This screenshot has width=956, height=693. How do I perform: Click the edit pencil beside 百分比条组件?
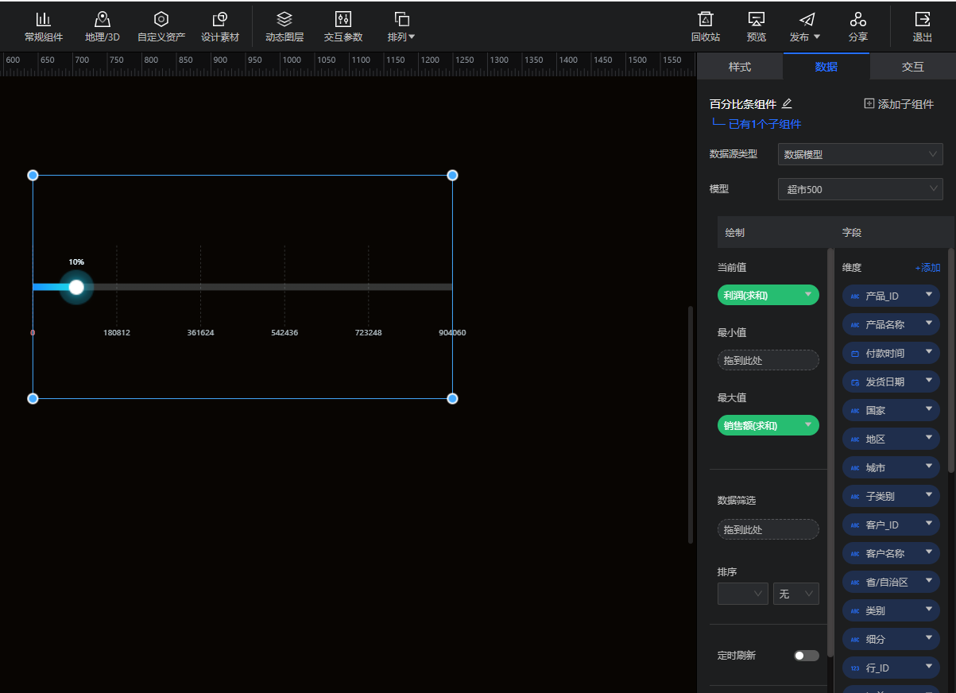pyautogui.click(x=787, y=104)
